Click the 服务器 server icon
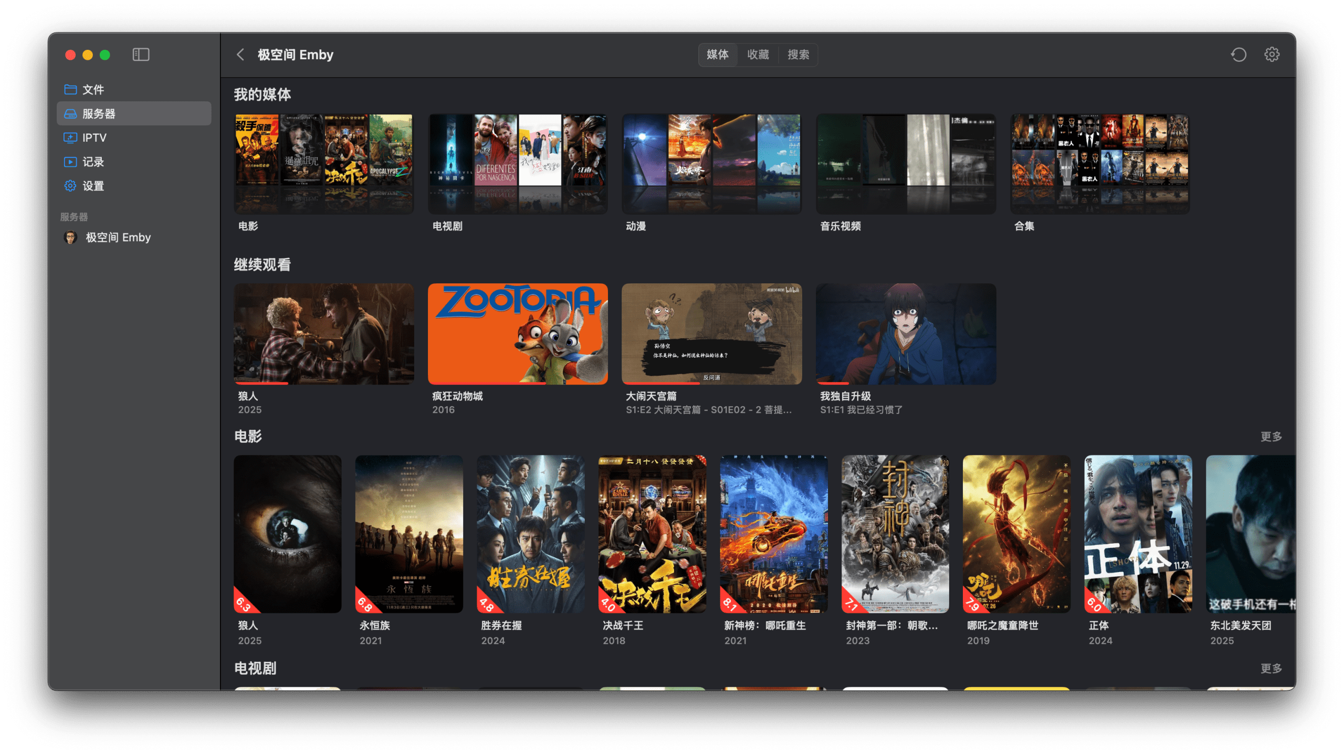 pos(70,113)
